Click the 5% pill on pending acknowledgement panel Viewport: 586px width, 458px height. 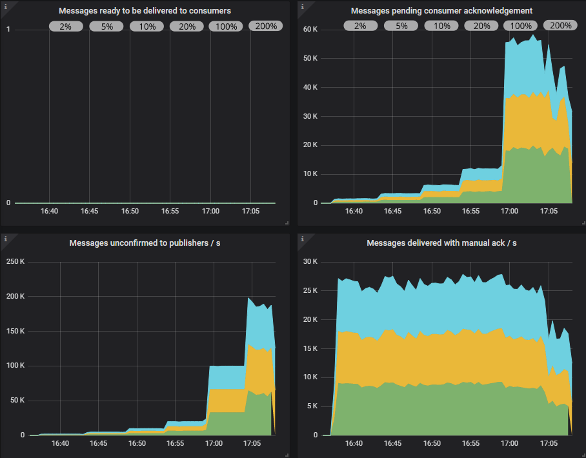tap(401, 25)
